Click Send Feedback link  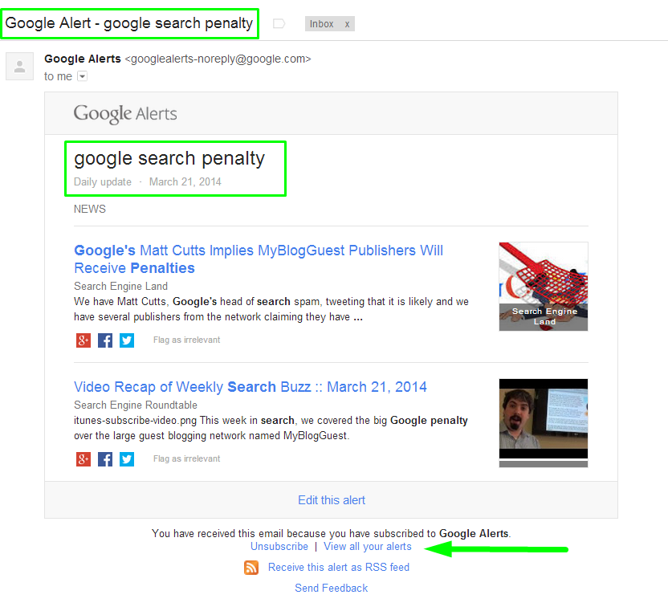pos(331,589)
